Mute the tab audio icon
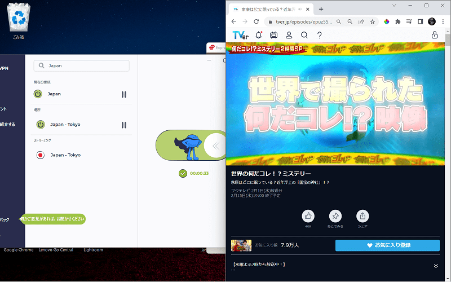Image resolution: width=451 pixels, height=282 pixels. (300, 9)
